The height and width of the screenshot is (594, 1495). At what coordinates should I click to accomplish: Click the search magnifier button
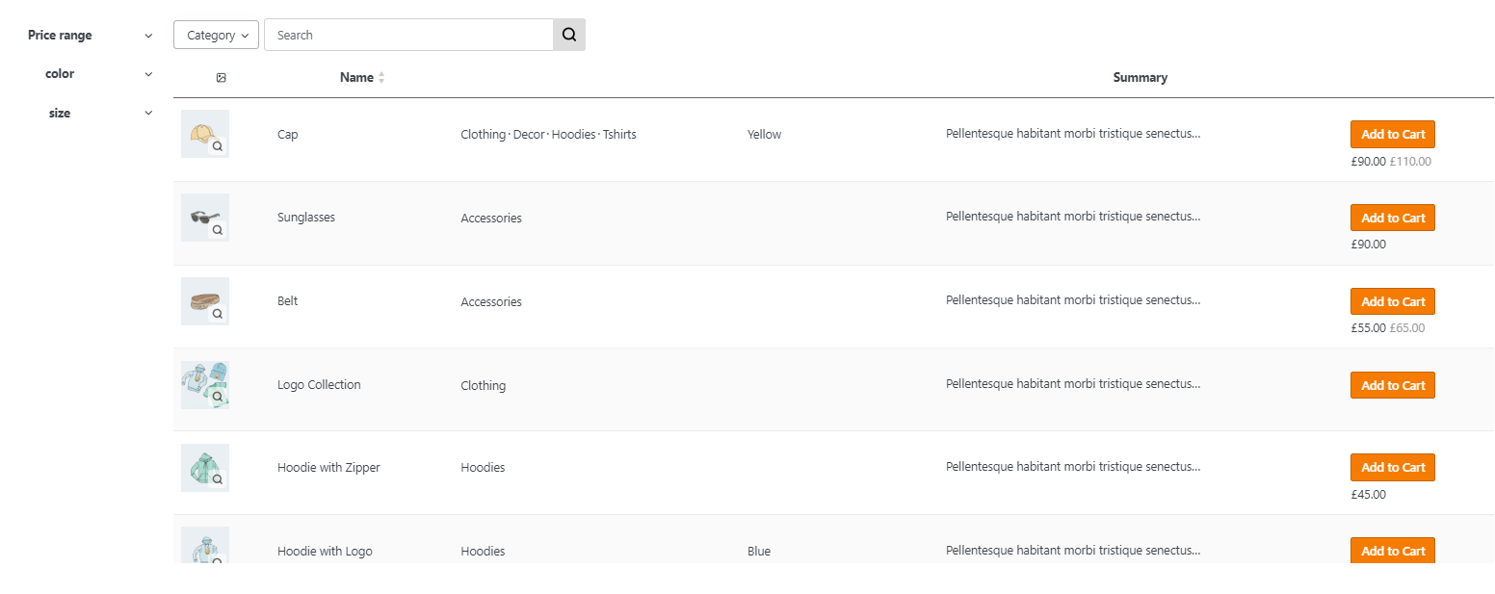(568, 35)
